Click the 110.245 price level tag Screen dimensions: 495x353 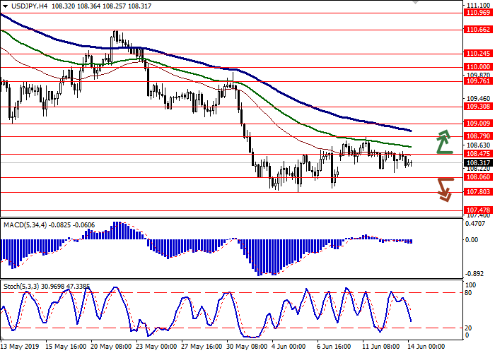477,54
